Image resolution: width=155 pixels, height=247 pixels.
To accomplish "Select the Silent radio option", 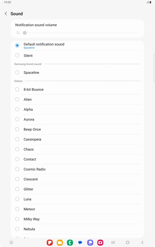I will point(77,56).
